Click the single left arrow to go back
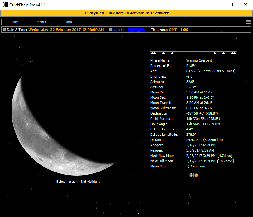Image resolution: width=253 pixels, height=217 pixels. pyautogui.click(x=172, y=54)
